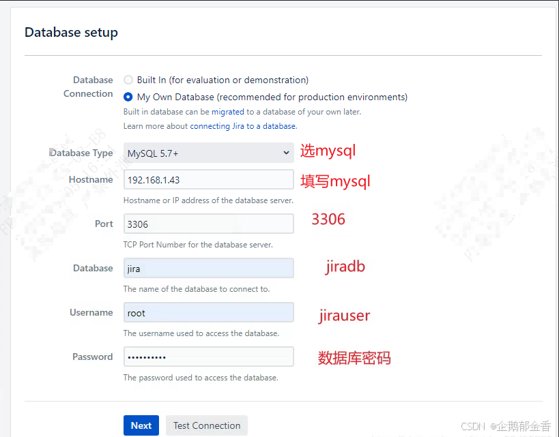The width and height of the screenshot is (559, 437).
Task: Click the Password label
Action: coord(93,357)
